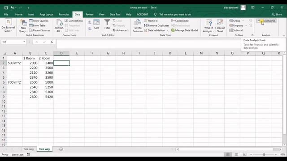The height and width of the screenshot is (161, 287).
Task: Switch to Normal view in status bar
Action: 228,154
